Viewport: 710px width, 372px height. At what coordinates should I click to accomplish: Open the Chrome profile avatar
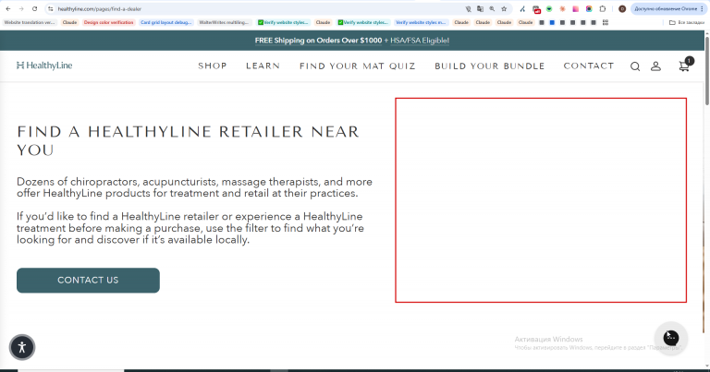(622, 8)
